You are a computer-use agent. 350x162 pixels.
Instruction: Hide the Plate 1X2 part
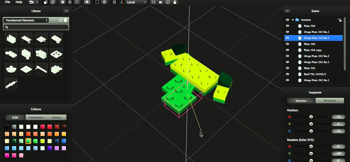point(288,68)
